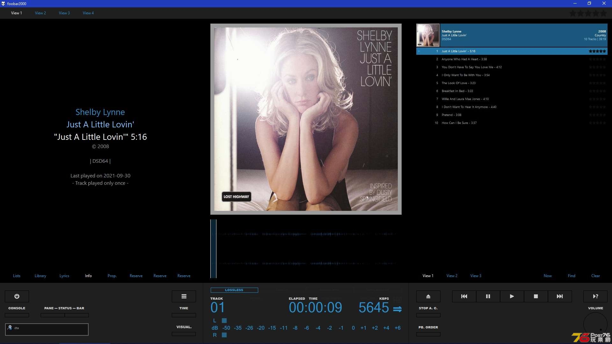
Task: Skip to the next track
Action: 560,296
